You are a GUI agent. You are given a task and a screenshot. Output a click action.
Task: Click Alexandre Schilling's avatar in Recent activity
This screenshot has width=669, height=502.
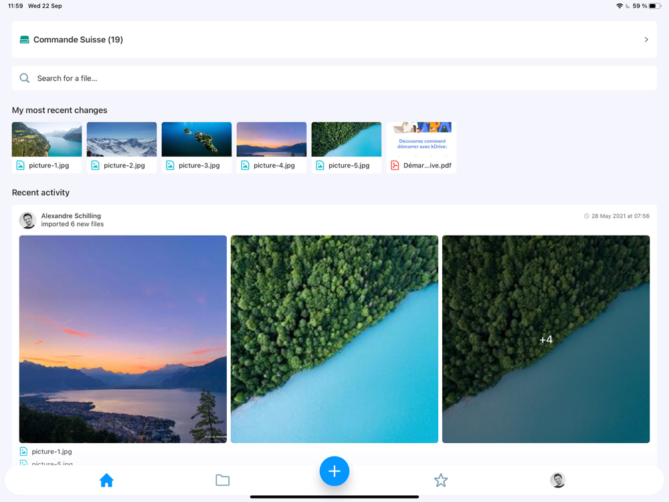(x=27, y=220)
